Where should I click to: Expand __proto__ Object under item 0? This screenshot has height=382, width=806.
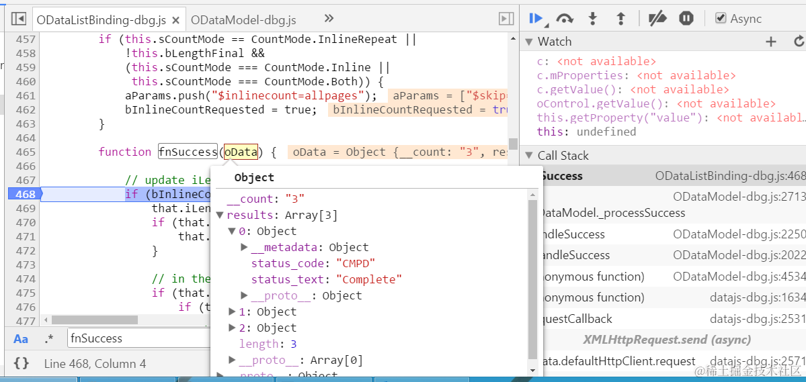click(x=245, y=296)
